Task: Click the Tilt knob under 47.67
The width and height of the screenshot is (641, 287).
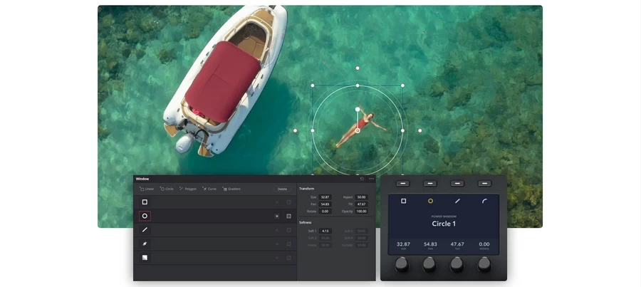Action: (x=457, y=264)
